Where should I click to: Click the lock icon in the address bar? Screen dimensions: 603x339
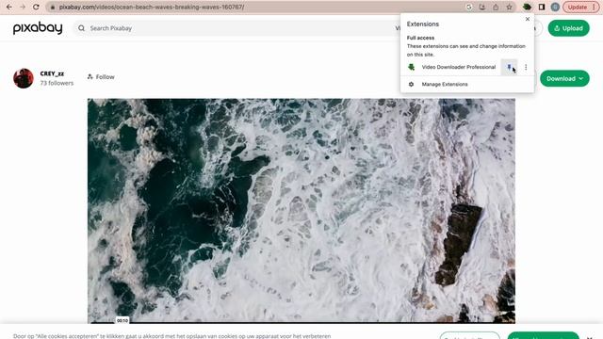(53, 7)
